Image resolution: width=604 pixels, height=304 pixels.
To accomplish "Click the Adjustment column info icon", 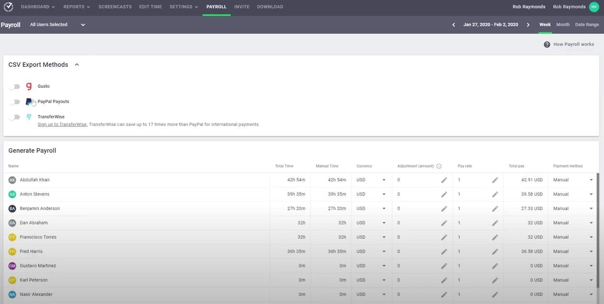I will pyautogui.click(x=438, y=166).
